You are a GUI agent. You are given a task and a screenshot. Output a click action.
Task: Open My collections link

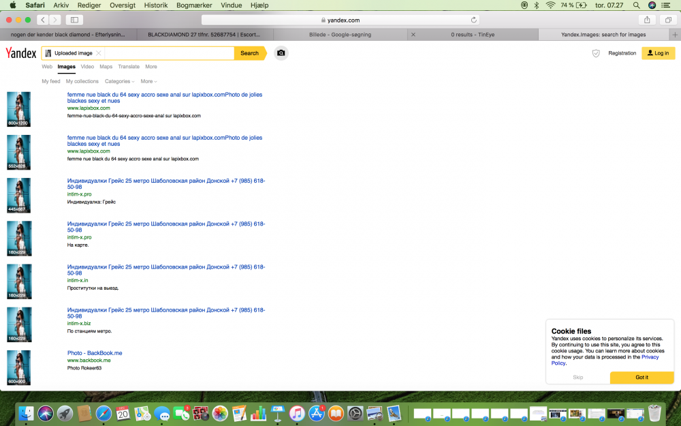(x=82, y=81)
